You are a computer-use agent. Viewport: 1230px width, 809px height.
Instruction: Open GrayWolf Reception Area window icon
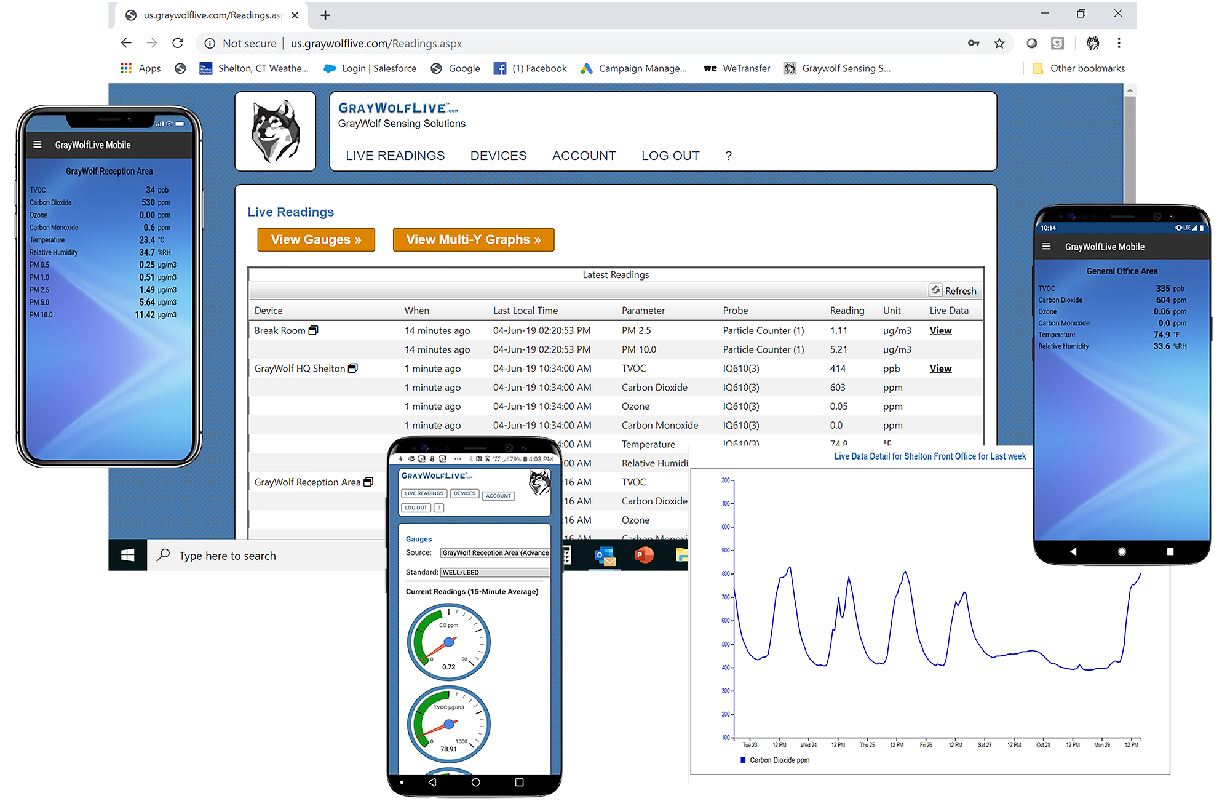pos(368,482)
